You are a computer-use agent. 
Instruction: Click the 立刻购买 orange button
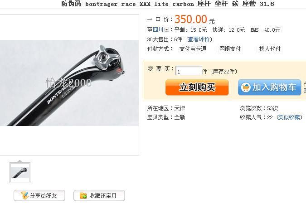coord(197,87)
